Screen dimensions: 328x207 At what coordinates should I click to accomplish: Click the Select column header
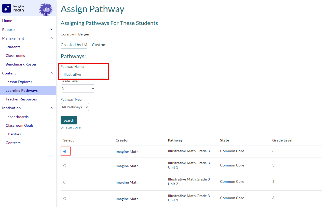tap(69, 140)
